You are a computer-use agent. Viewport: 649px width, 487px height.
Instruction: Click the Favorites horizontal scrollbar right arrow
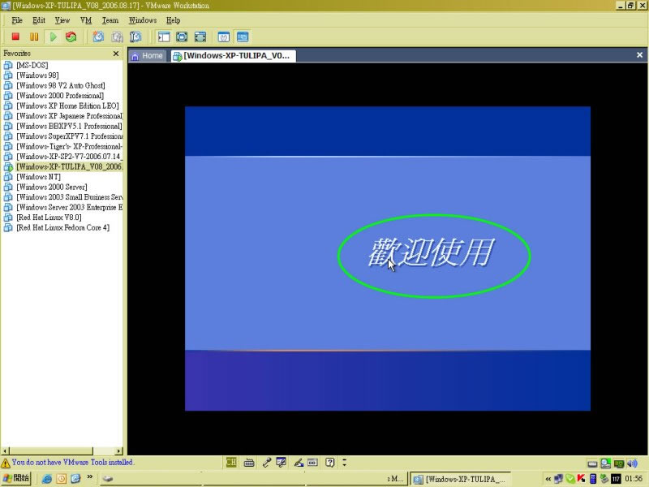click(x=119, y=451)
